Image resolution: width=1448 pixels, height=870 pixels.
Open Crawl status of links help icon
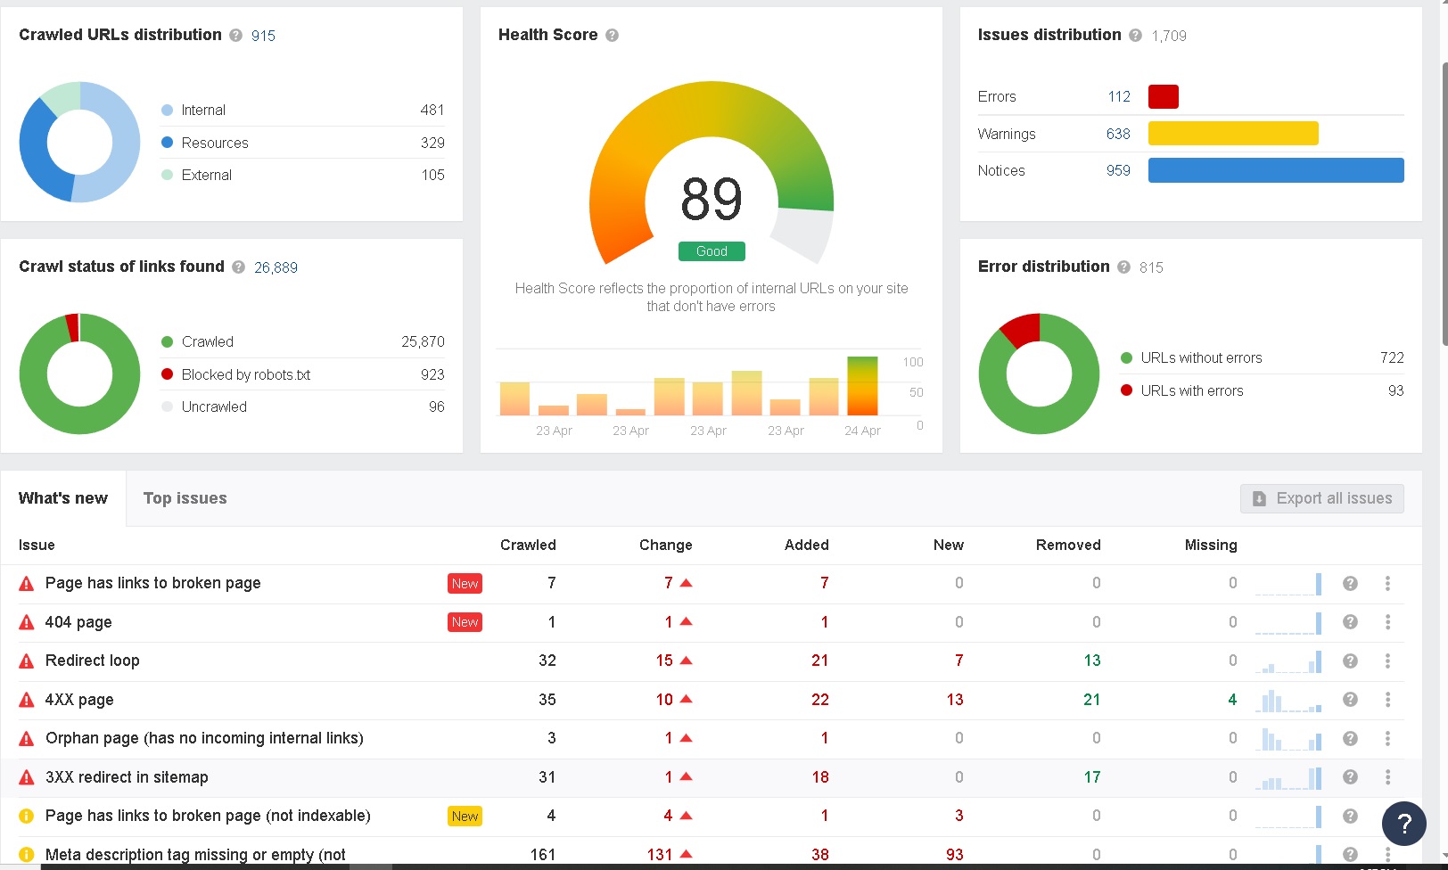tap(238, 267)
